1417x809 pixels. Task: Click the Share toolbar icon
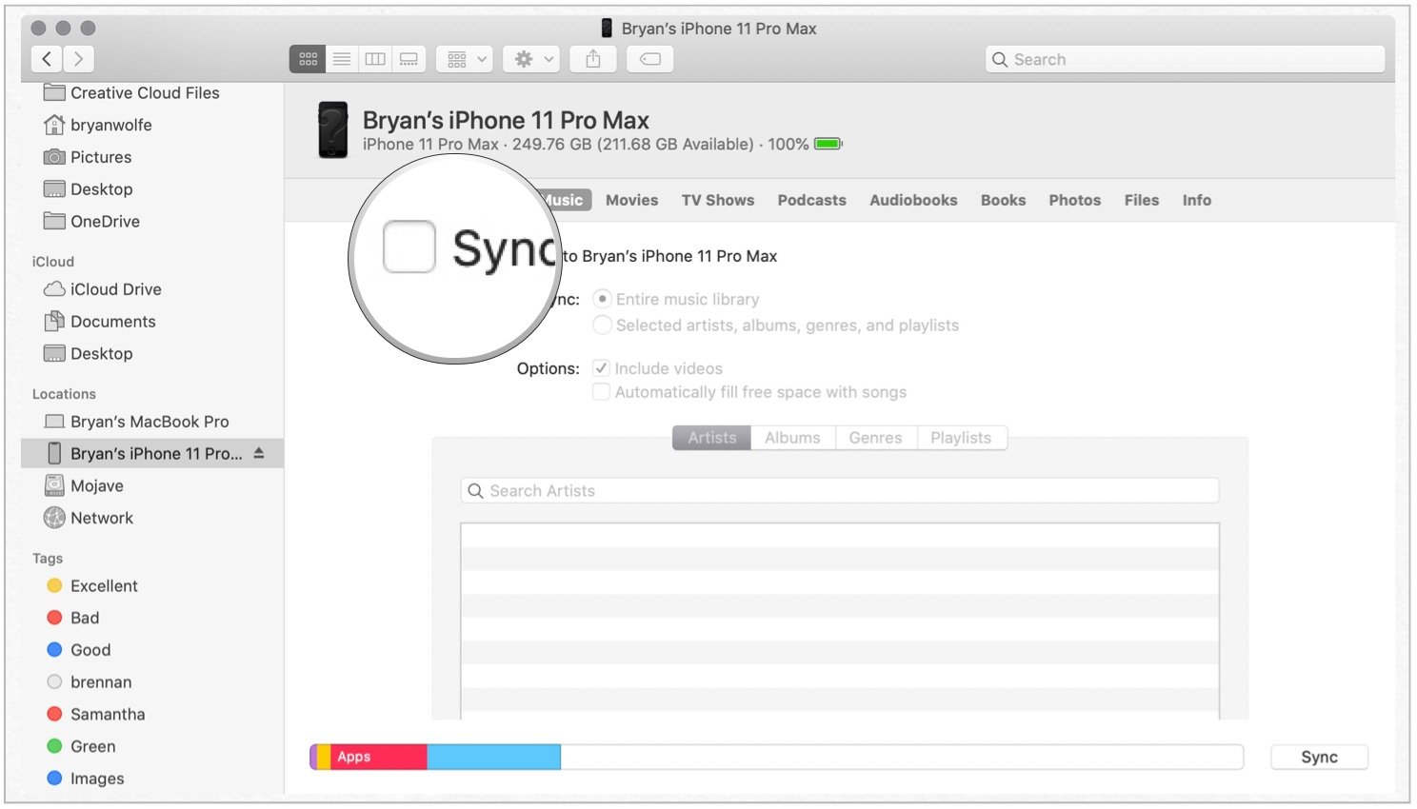click(x=593, y=59)
